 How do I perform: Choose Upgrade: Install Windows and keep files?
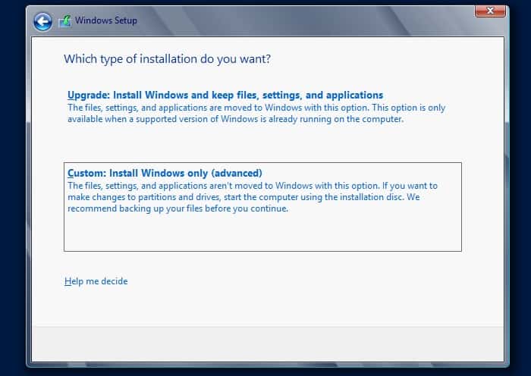coord(225,95)
